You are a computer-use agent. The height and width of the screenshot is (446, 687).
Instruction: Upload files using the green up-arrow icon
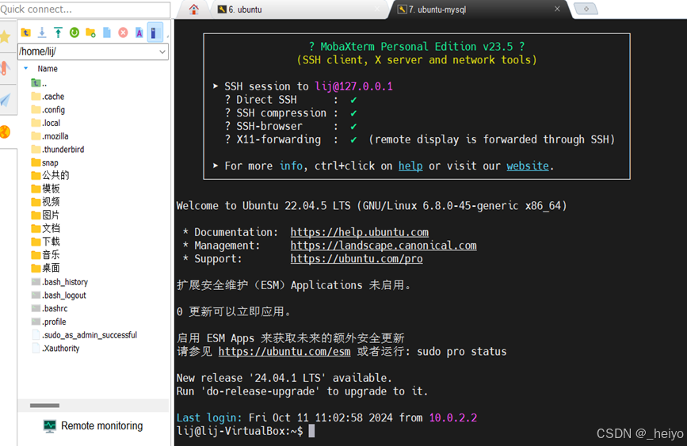[59, 32]
